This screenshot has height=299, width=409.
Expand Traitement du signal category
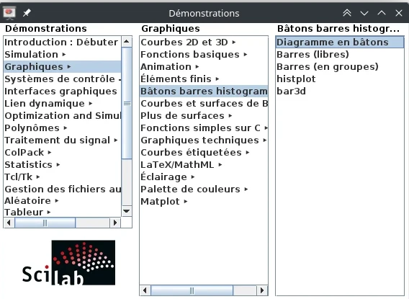pos(63,140)
